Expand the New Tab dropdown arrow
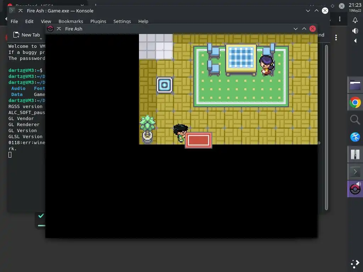Viewport: 363px width, 272px height. point(41,39)
